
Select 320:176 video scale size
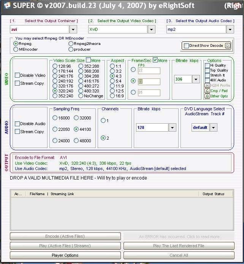tap(55, 86)
